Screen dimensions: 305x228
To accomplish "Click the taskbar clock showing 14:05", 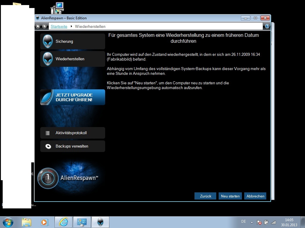I will click(289, 222).
